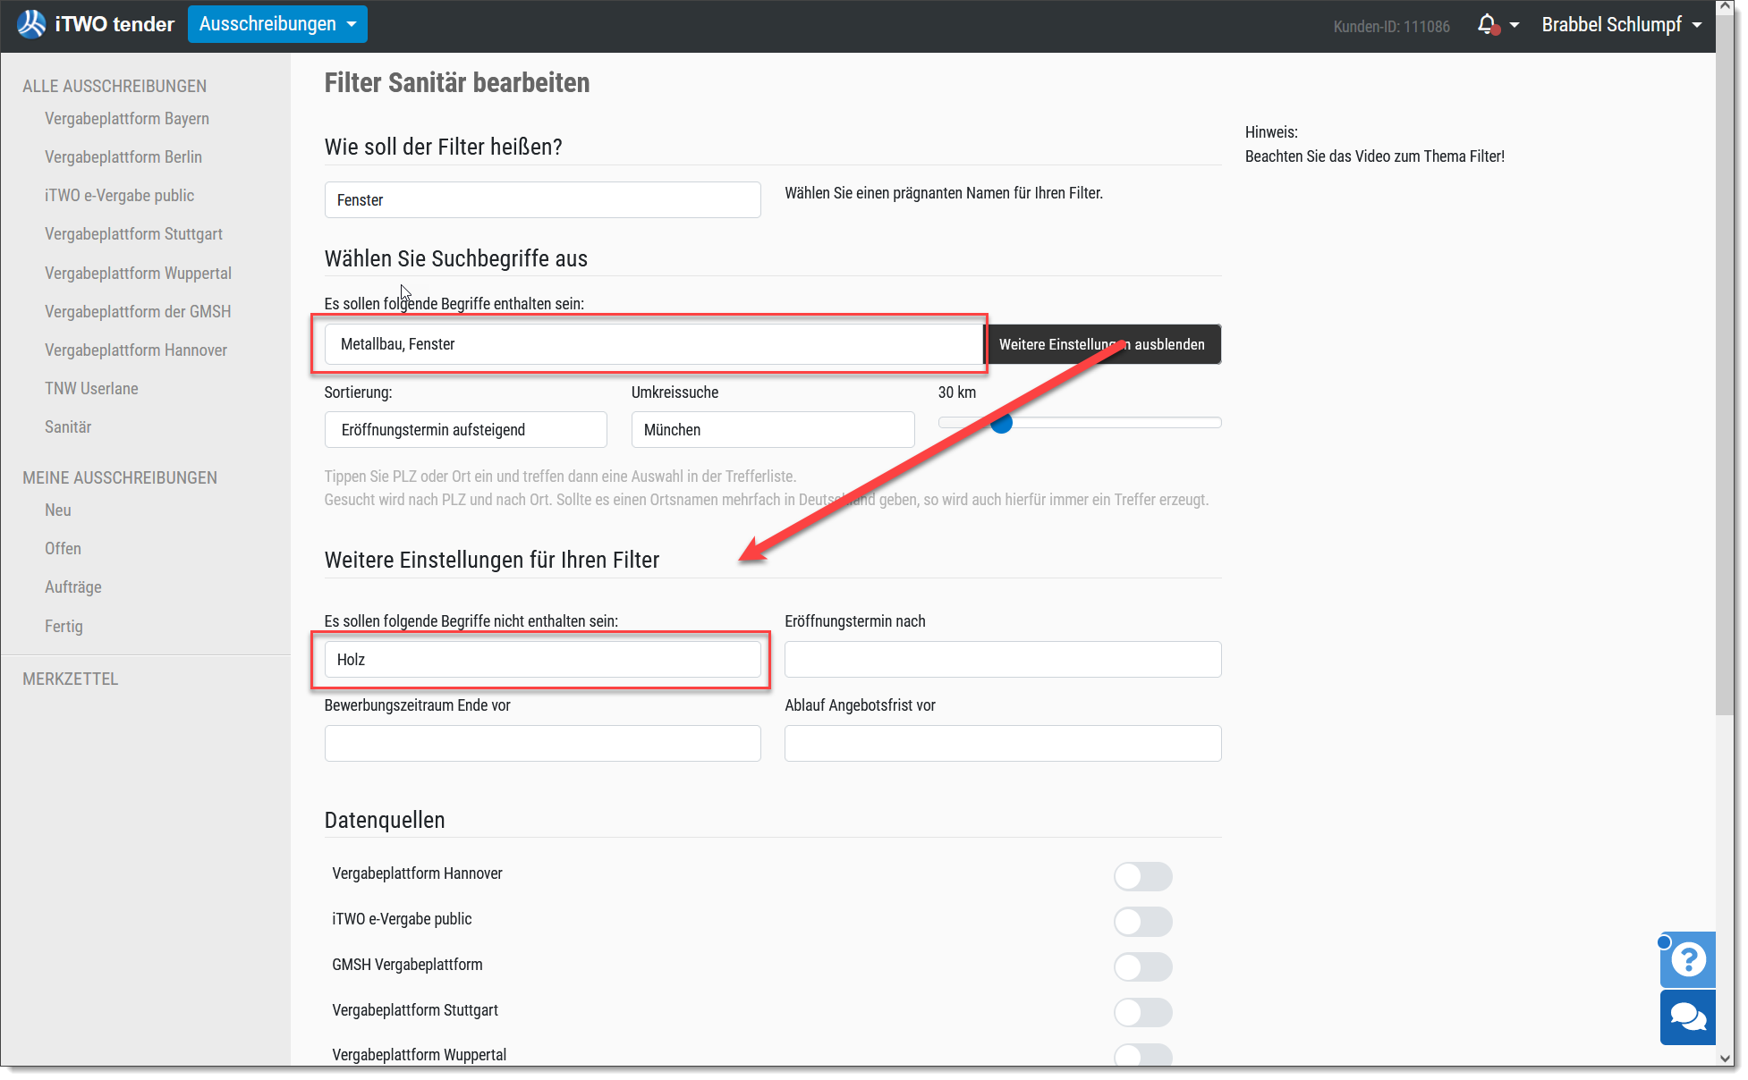Click the Kunden-ID: 111086 text
This screenshot has width=1748, height=1080.
tap(1391, 27)
